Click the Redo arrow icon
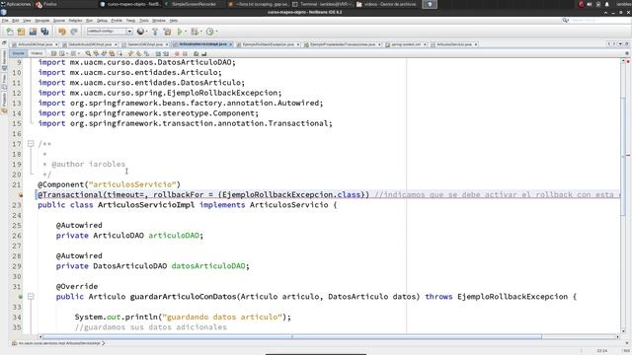 (74, 32)
